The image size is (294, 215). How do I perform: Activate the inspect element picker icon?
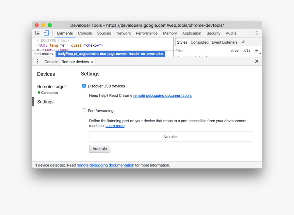pyautogui.click(x=38, y=33)
